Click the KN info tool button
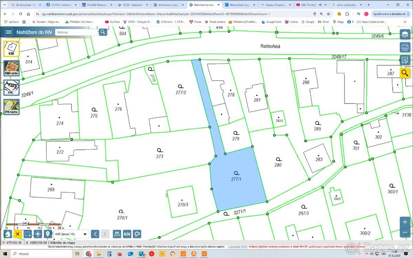This screenshot has width=413, height=258. [127, 234]
